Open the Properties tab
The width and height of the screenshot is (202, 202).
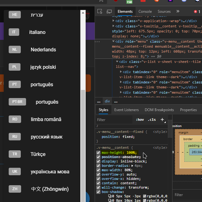click(x=188, y=110)
